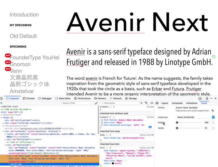Open the Layout sidebar tab
The width and height of the screenshot is (218, 167).
point(164,103)
